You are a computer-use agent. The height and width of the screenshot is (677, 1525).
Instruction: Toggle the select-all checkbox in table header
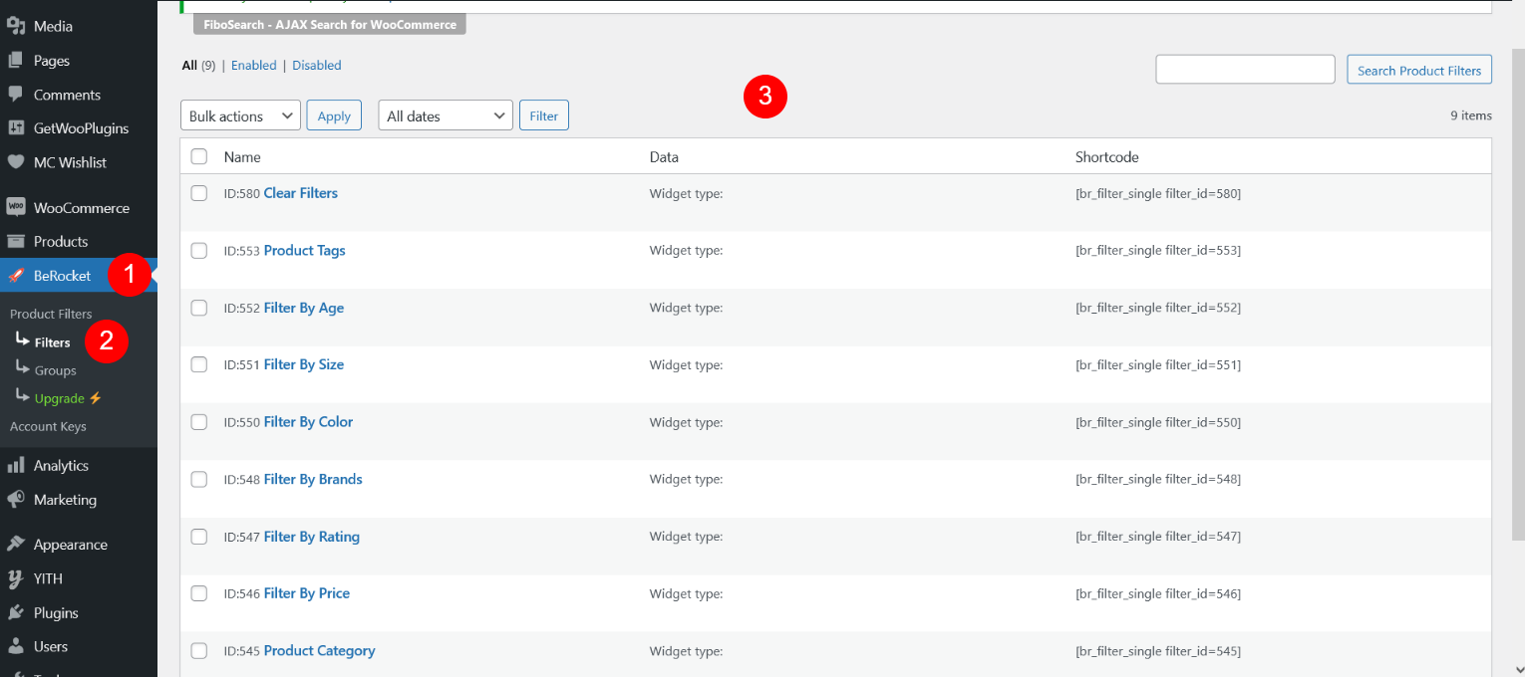(199, 156)
